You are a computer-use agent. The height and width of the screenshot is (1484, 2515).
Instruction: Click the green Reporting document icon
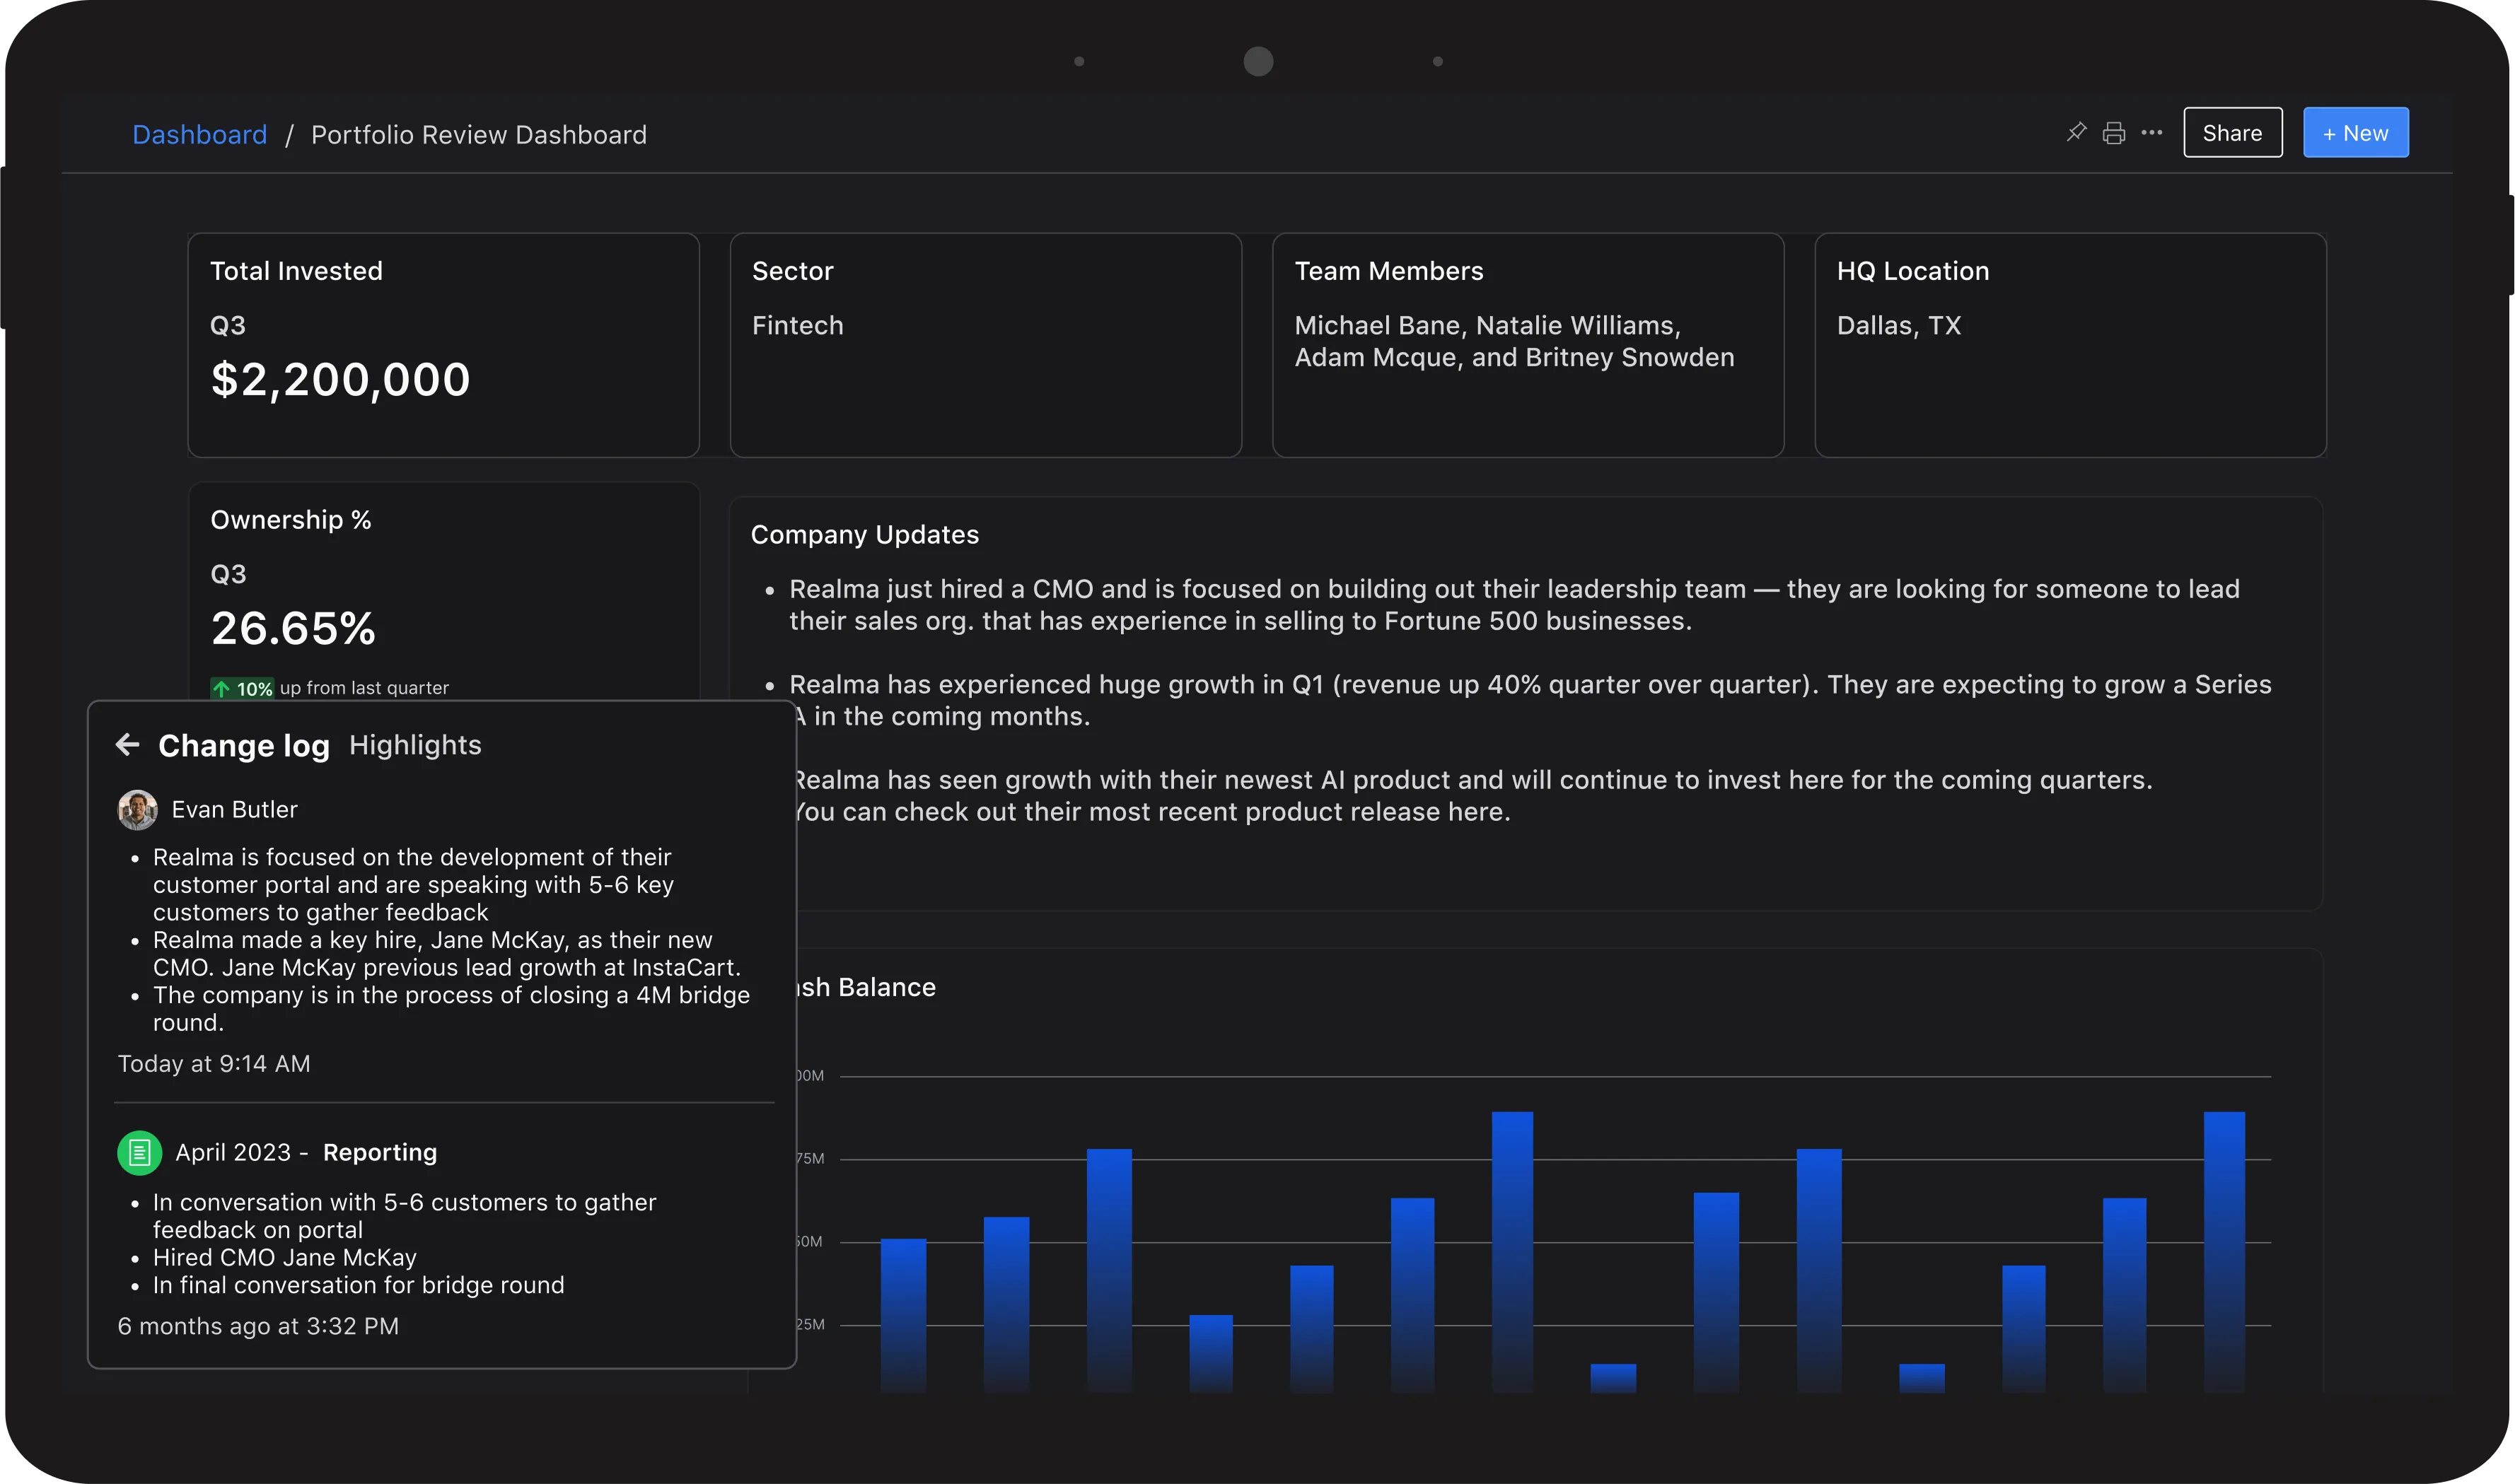point(139,1152)
